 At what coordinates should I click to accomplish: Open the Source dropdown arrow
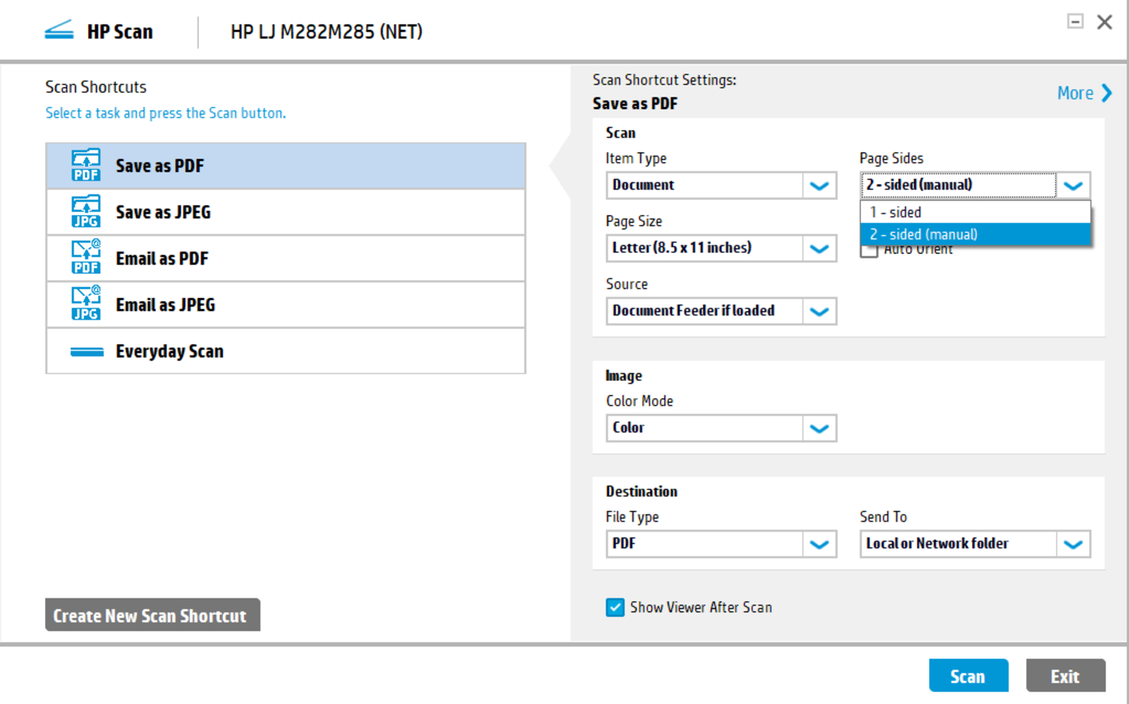coord(819,311)
